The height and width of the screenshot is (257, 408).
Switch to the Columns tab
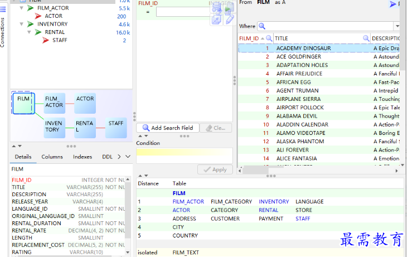[52, 157]
